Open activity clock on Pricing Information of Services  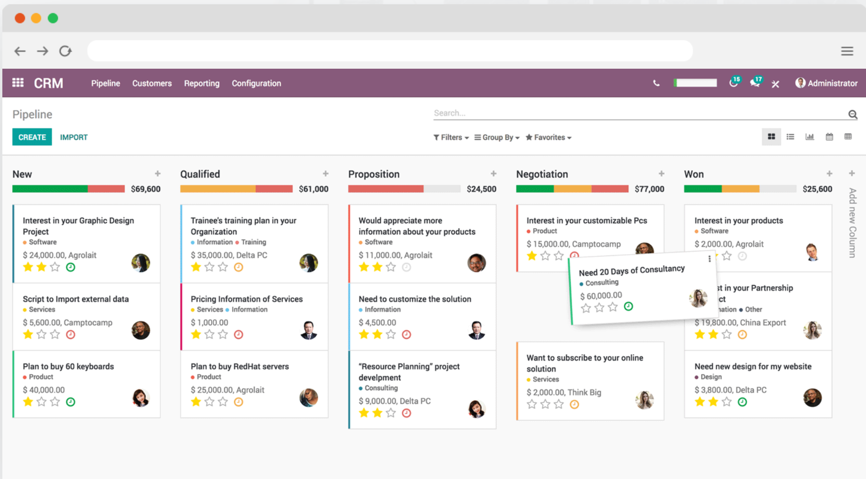(x=238, y=335)
